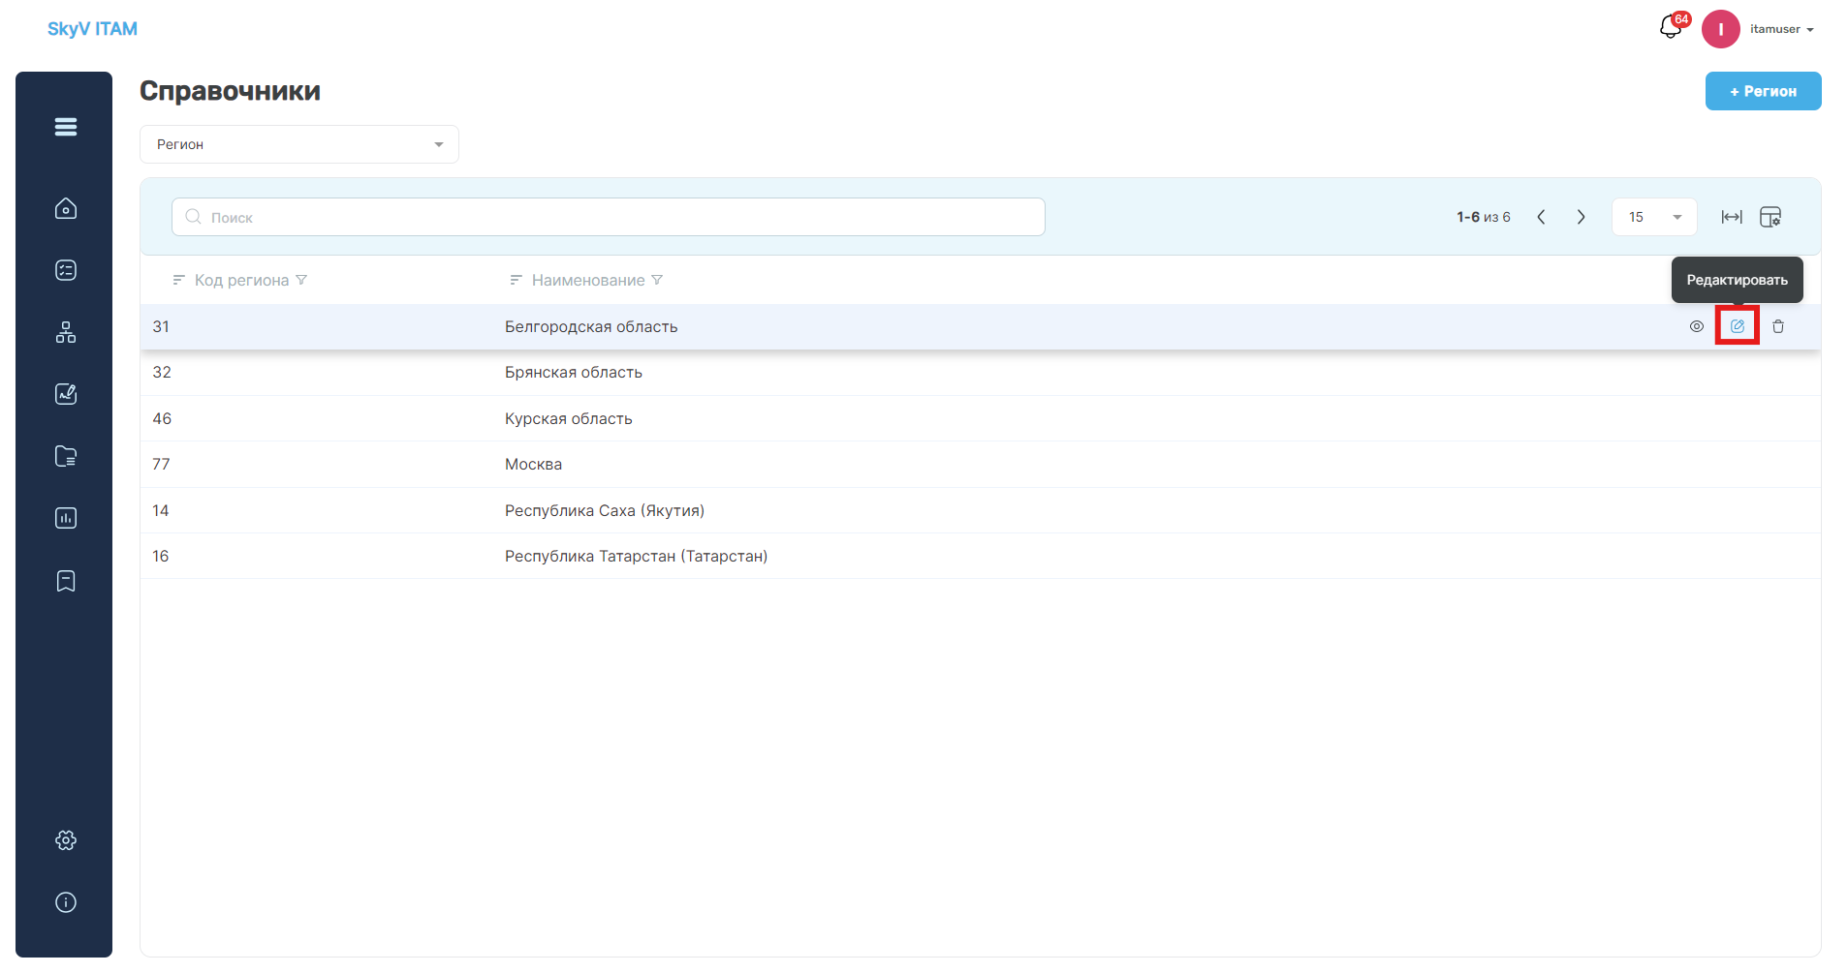Filter the Наименование column

657,280
